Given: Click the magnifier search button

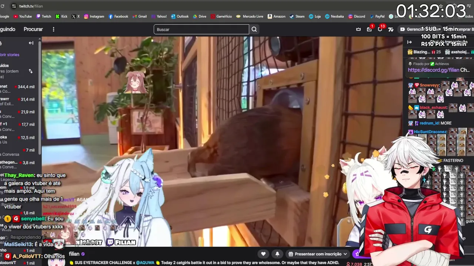Looking at the screenshot, I should tap(254, 29).
